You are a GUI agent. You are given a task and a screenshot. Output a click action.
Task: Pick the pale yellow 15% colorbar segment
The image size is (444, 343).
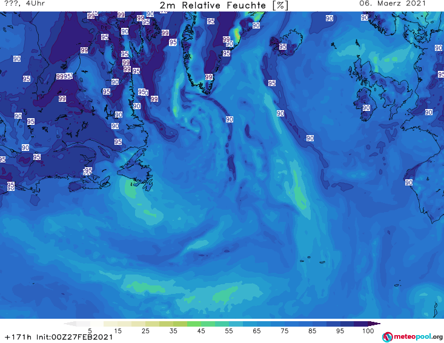click(x=111, y=324)
